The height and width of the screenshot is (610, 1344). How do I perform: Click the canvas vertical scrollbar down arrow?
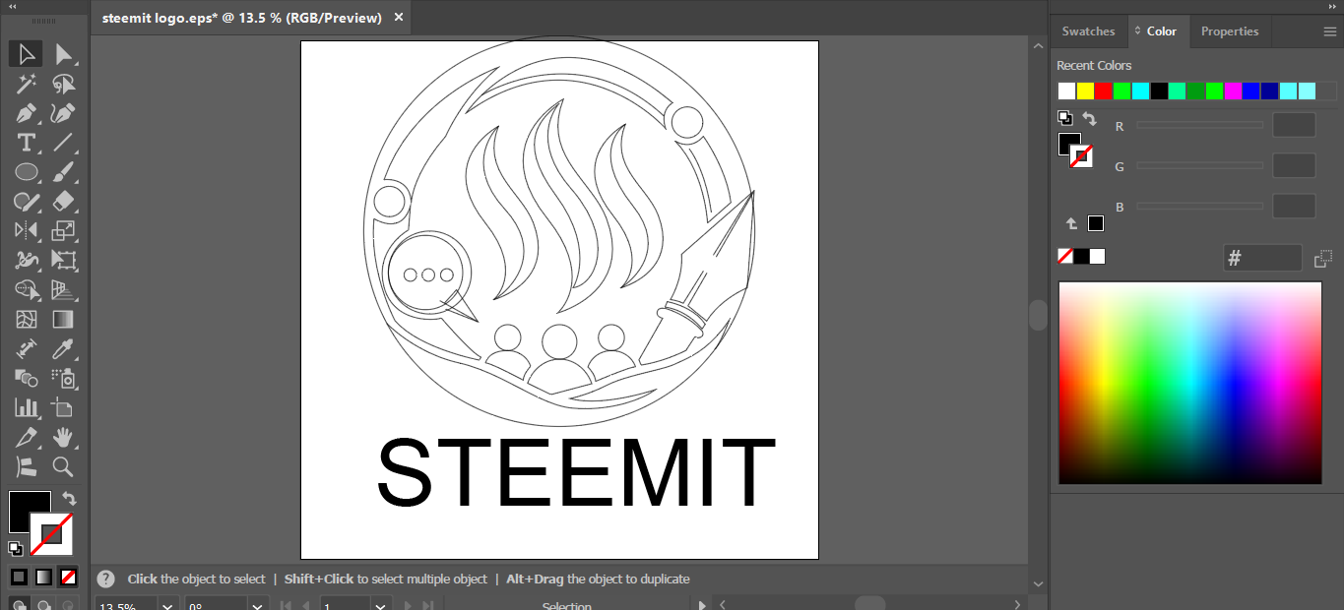click(x=1038, y=583)
